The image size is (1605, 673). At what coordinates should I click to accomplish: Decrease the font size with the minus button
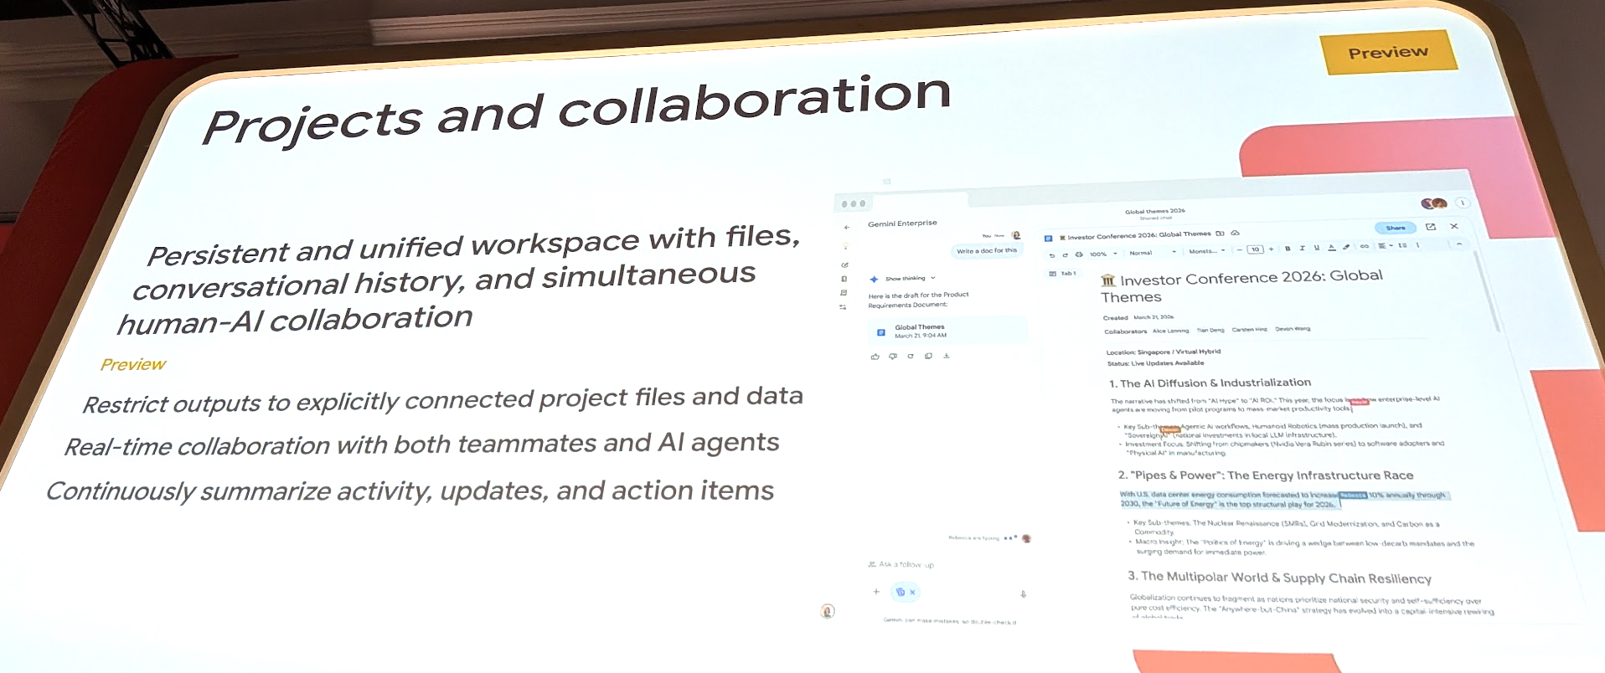[1239, 249]
